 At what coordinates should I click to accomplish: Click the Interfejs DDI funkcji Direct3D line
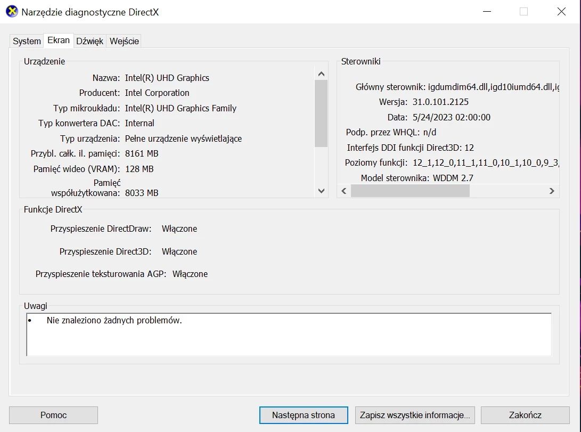click(410, 148)
